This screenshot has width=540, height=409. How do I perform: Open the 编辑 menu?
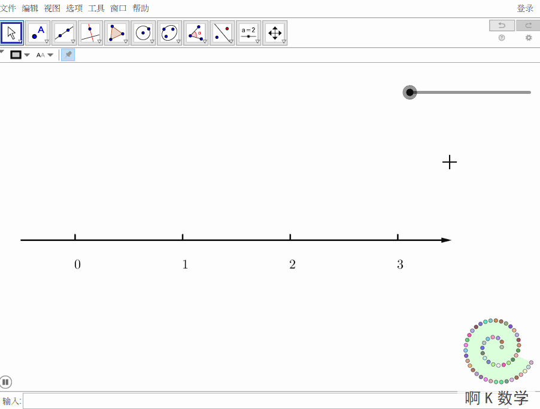30,8
